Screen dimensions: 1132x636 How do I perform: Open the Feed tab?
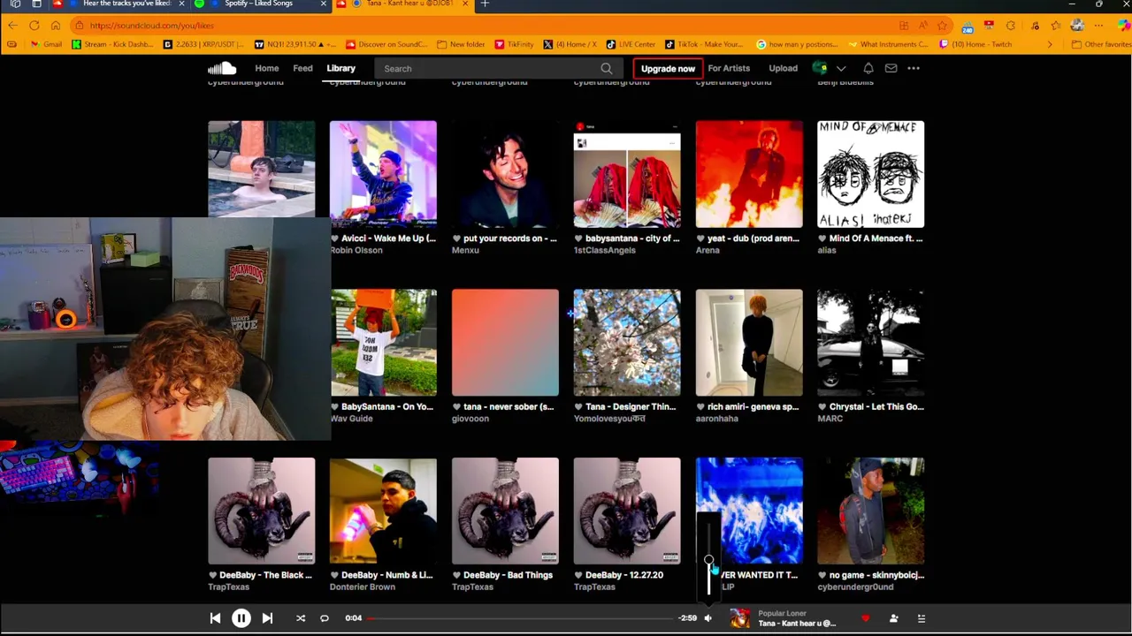pos(302,68)
